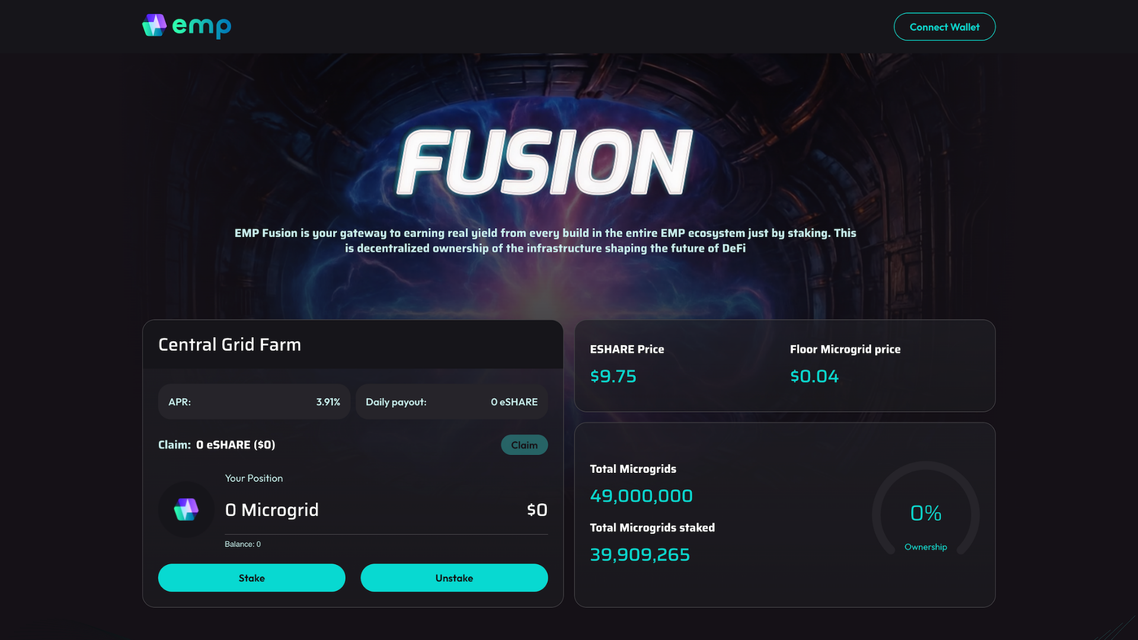This screenshot has width=1138, height=640.
Task: Click the ESHARE Price value $9.75
Action: point(613,376)
